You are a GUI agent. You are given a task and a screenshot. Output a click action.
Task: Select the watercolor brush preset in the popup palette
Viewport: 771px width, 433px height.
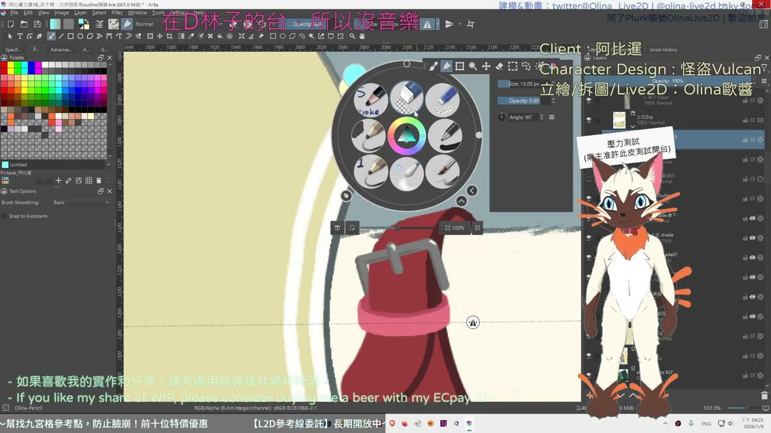point(443,171)
